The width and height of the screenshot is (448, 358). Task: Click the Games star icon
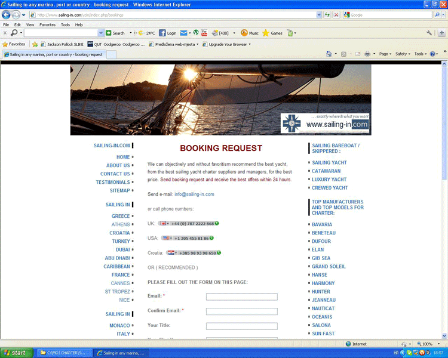[266, 33]
